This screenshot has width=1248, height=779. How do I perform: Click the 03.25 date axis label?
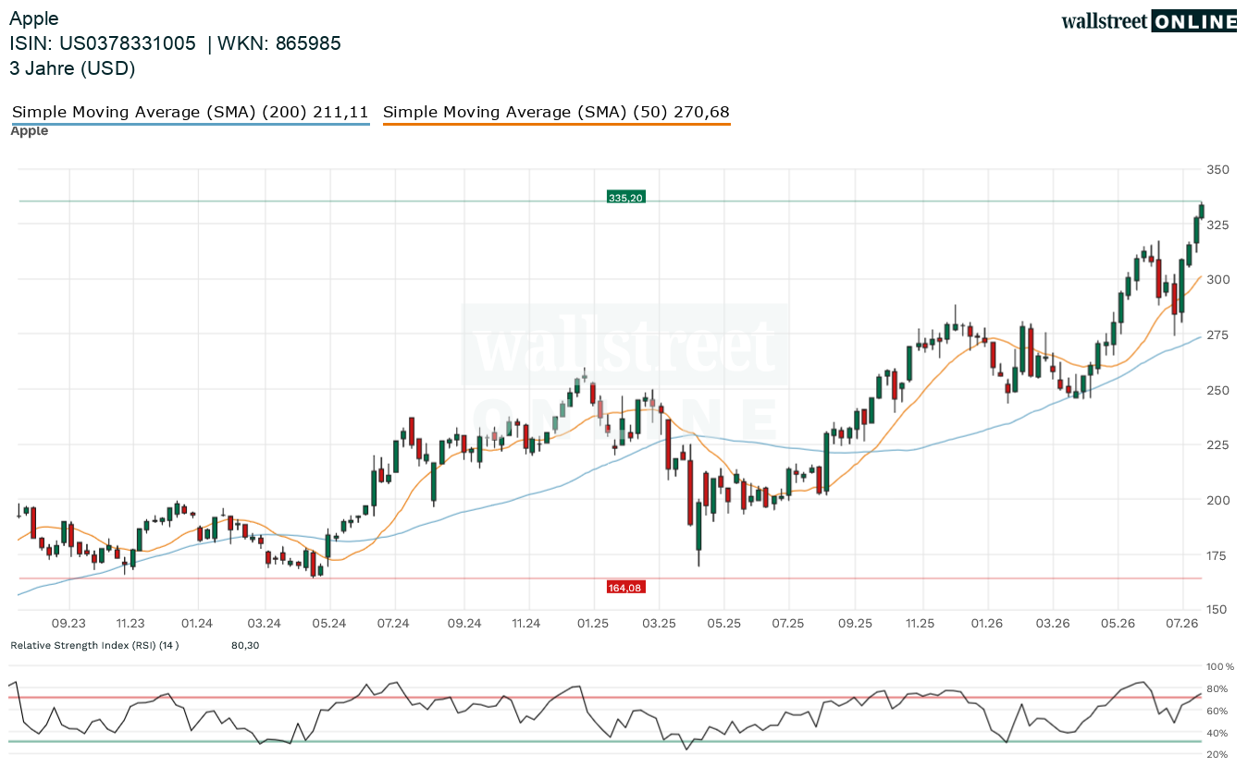(x=659, y=624)
